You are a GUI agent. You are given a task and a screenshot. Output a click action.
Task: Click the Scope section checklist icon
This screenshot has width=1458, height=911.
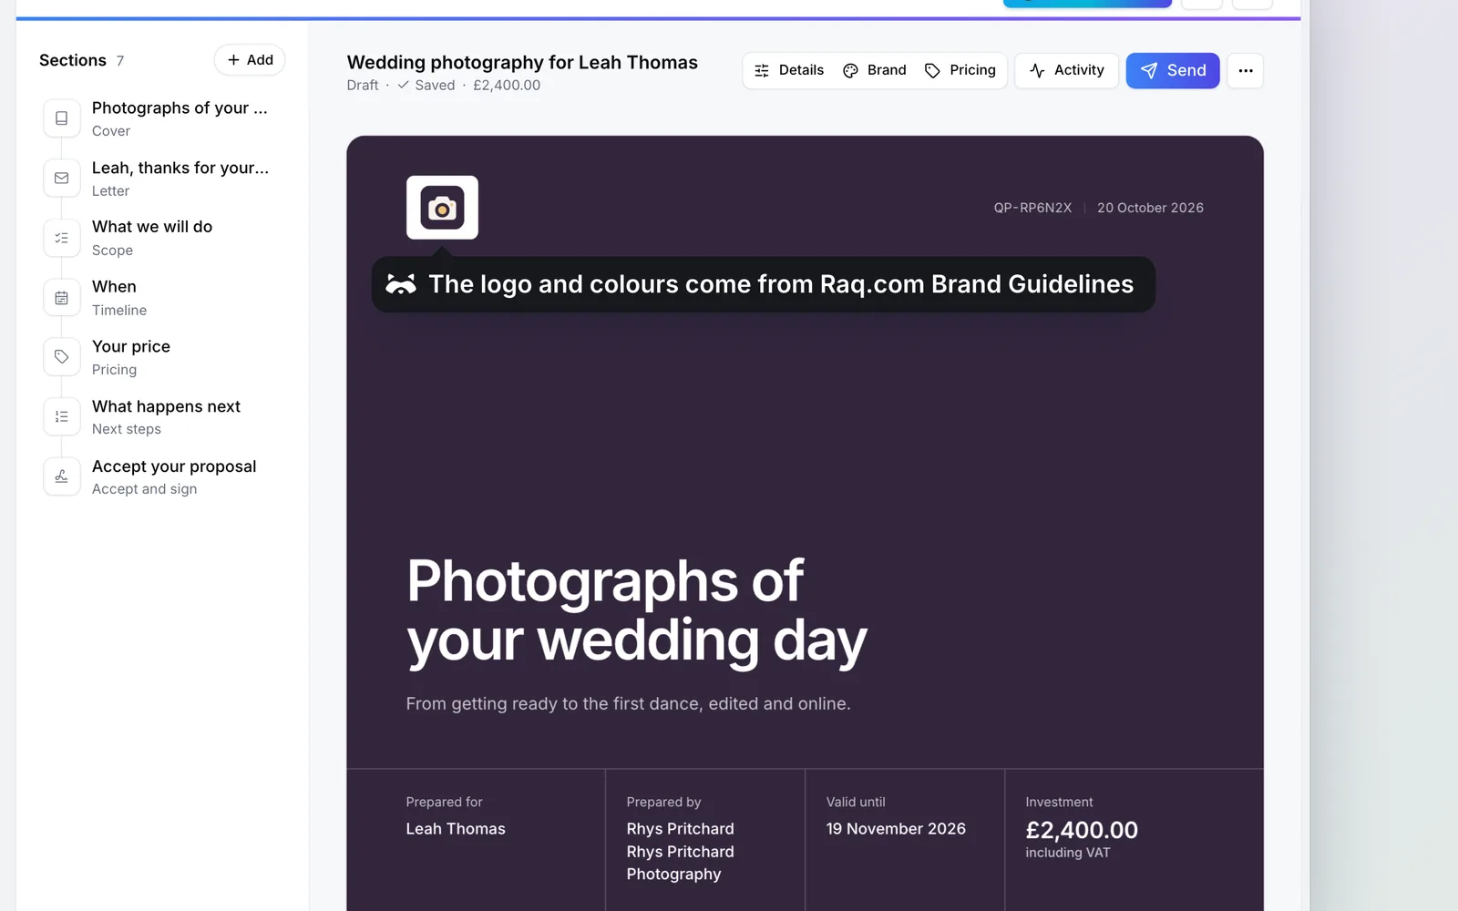[x=62, y=238]
